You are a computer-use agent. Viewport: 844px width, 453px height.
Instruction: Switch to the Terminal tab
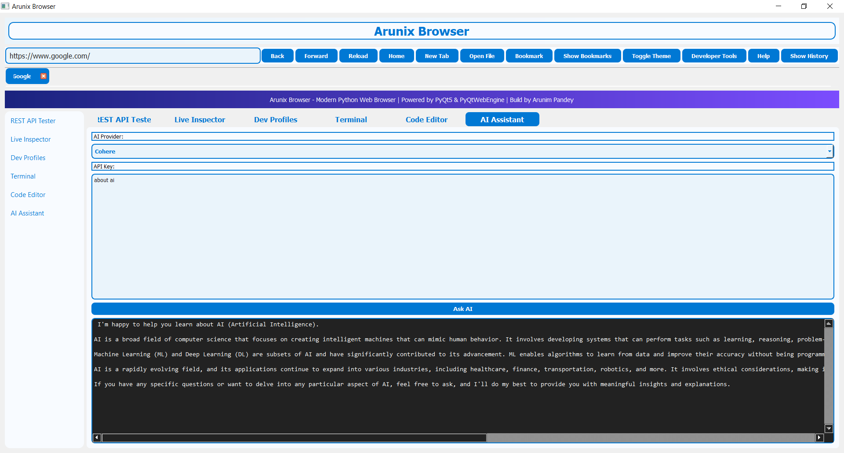click(351, 119)
